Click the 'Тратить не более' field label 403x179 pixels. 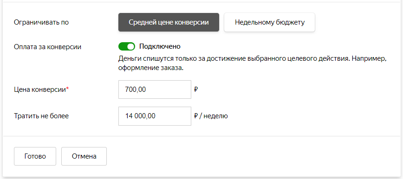41,116
